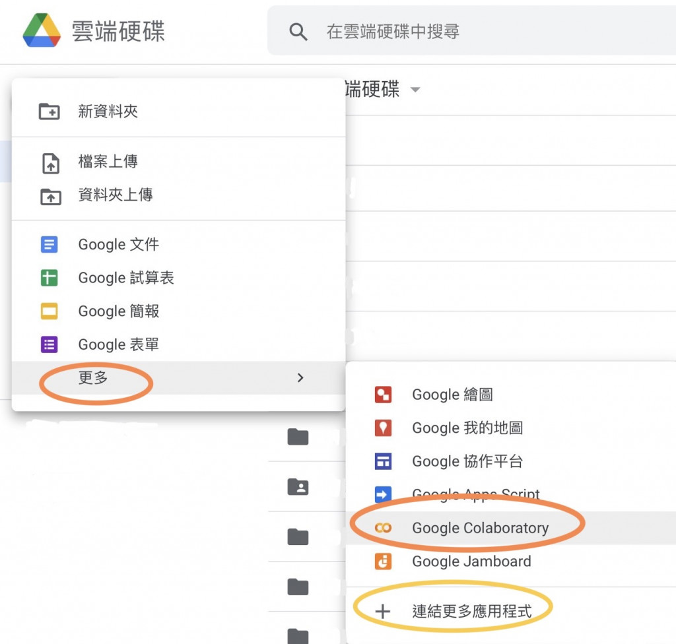Screen dimensions: 676x644
Task: Click the Colaboratory CO icon
Action: 383,528
